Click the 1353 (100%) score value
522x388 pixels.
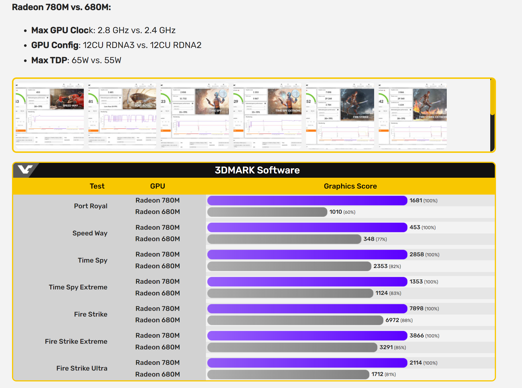(x=424, y=282)
